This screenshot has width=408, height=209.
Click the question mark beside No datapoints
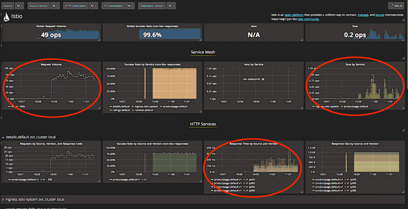263,79
